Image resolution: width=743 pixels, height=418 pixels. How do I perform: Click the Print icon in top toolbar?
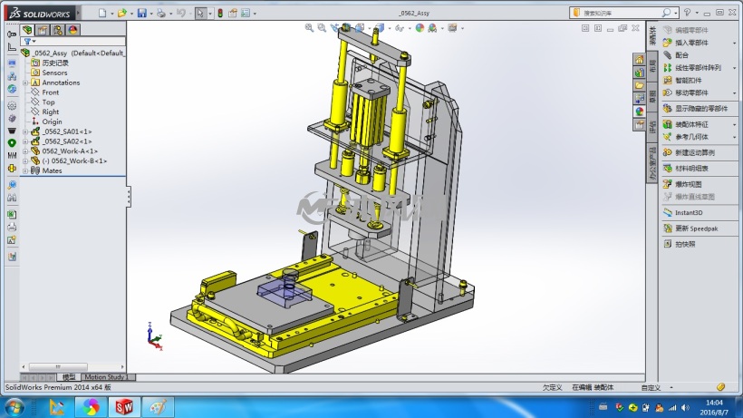coord(161,14)
